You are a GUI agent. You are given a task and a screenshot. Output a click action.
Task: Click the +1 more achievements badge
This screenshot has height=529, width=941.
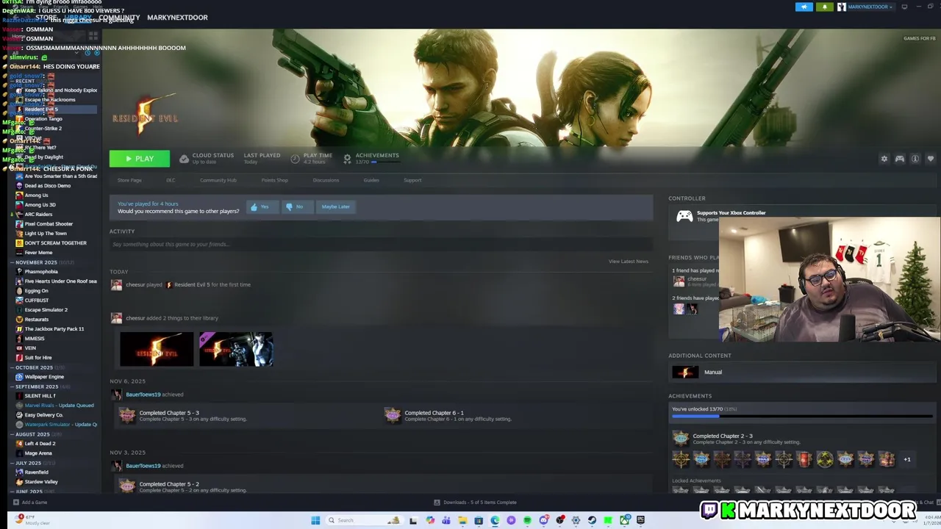coord(906,460)
